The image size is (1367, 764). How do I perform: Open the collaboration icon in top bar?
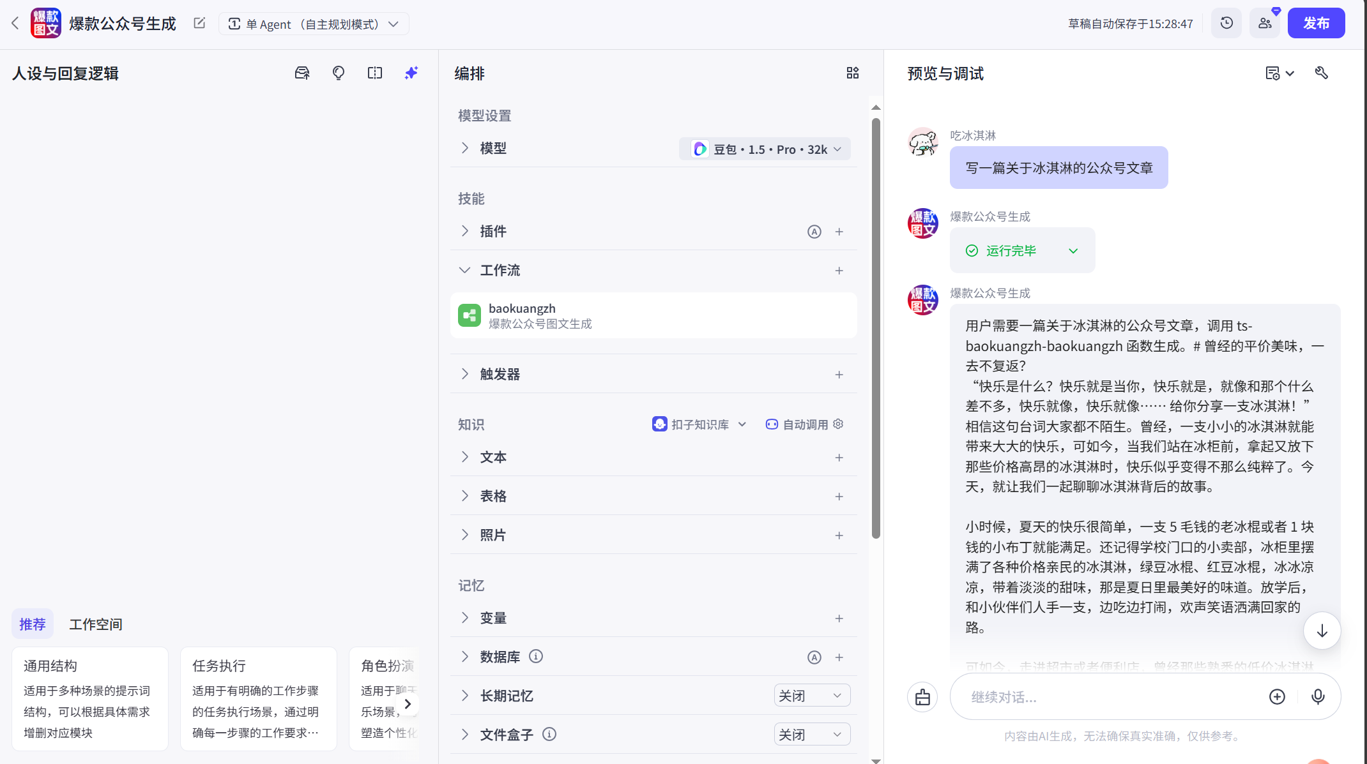point(1264,22)
